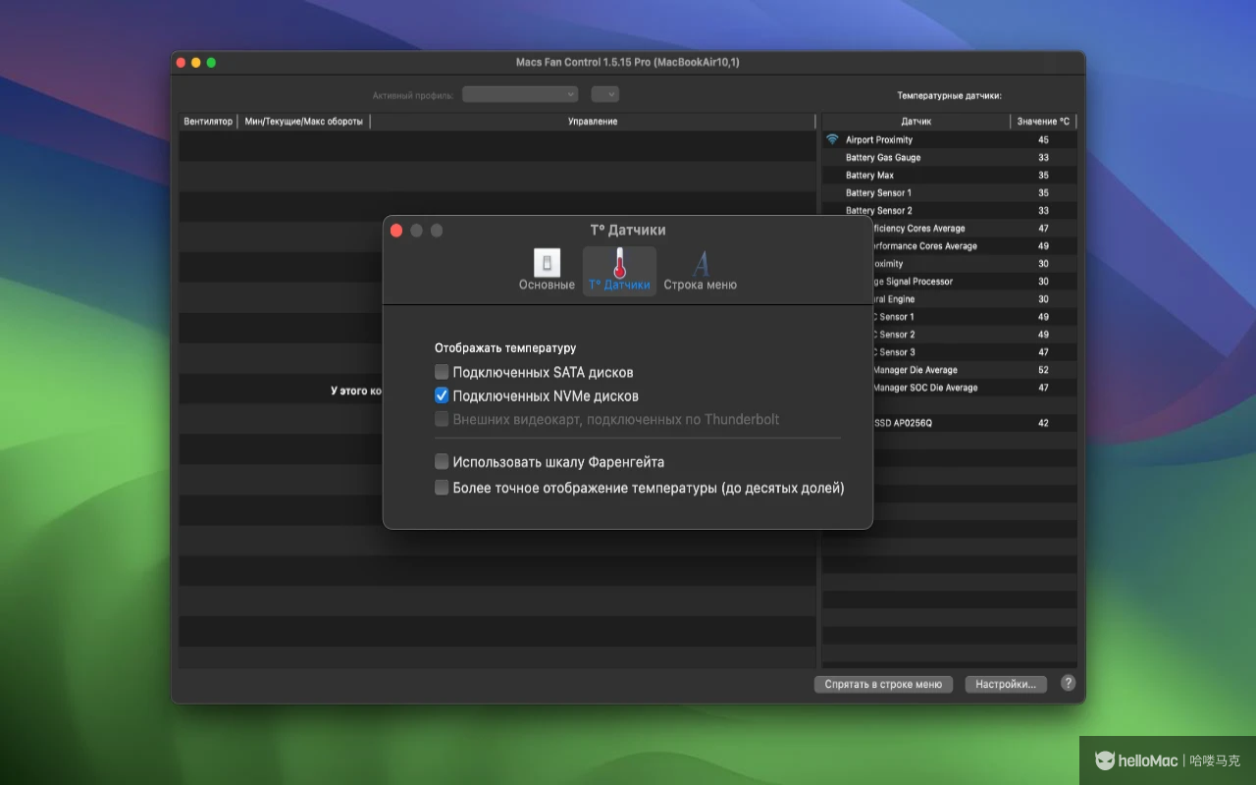The image size is (1256, 785).
Task: Minimize the Macs Fan Control main window
Action: tap(196, 63)
